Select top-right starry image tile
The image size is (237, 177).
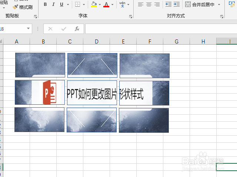click(144, 66)
